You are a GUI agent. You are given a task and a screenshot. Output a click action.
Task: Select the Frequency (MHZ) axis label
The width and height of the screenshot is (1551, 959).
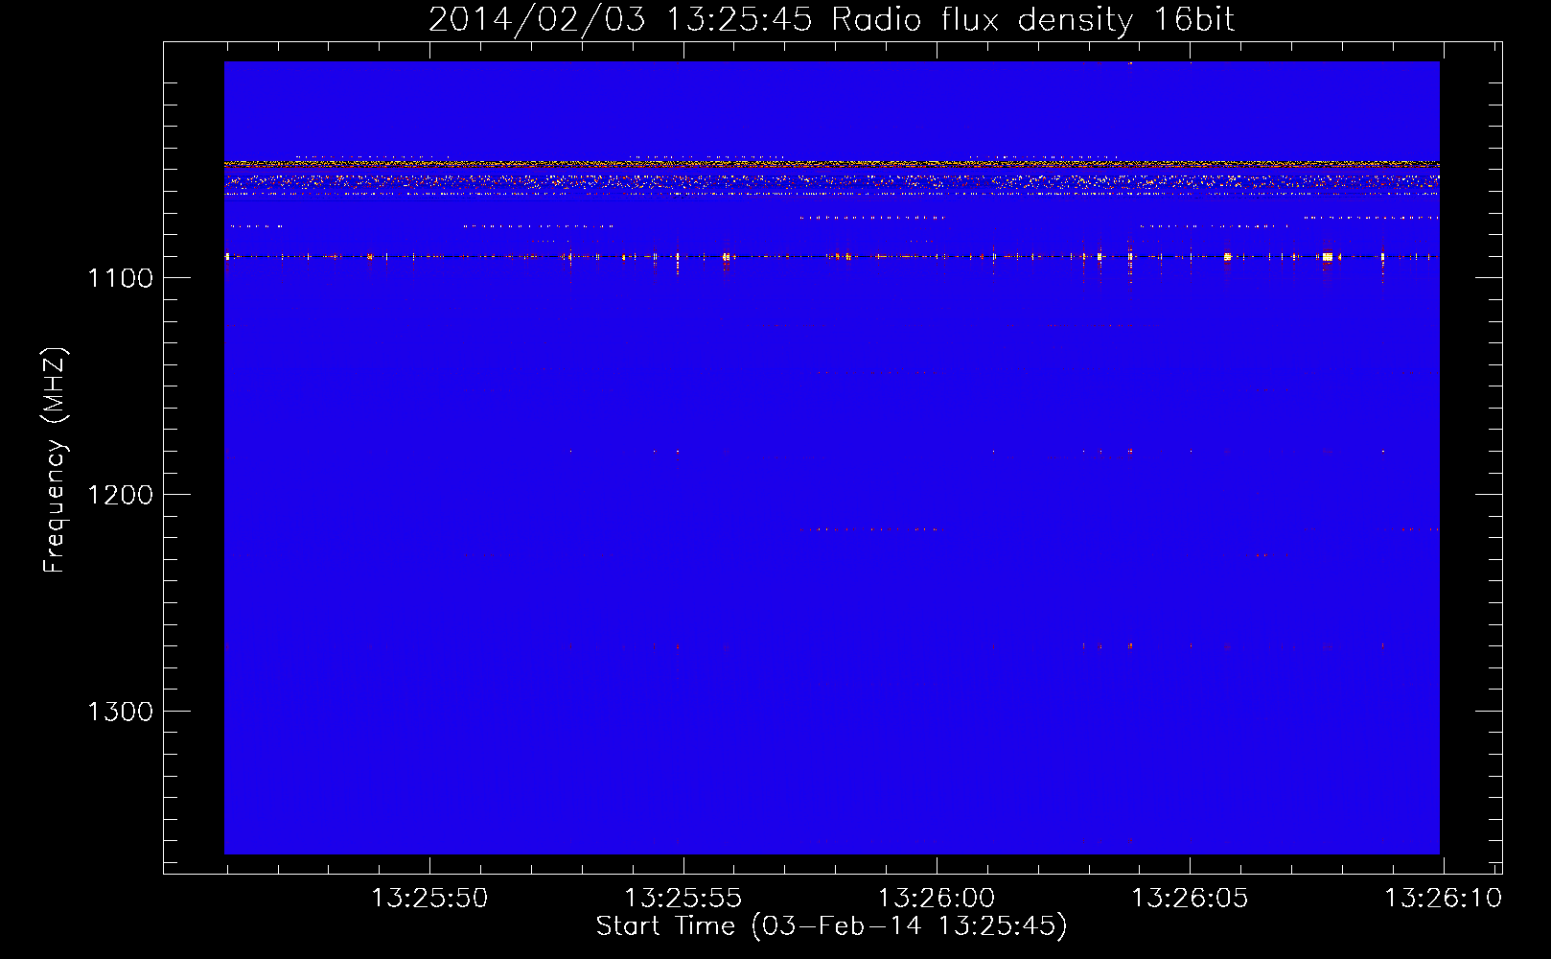55,459
